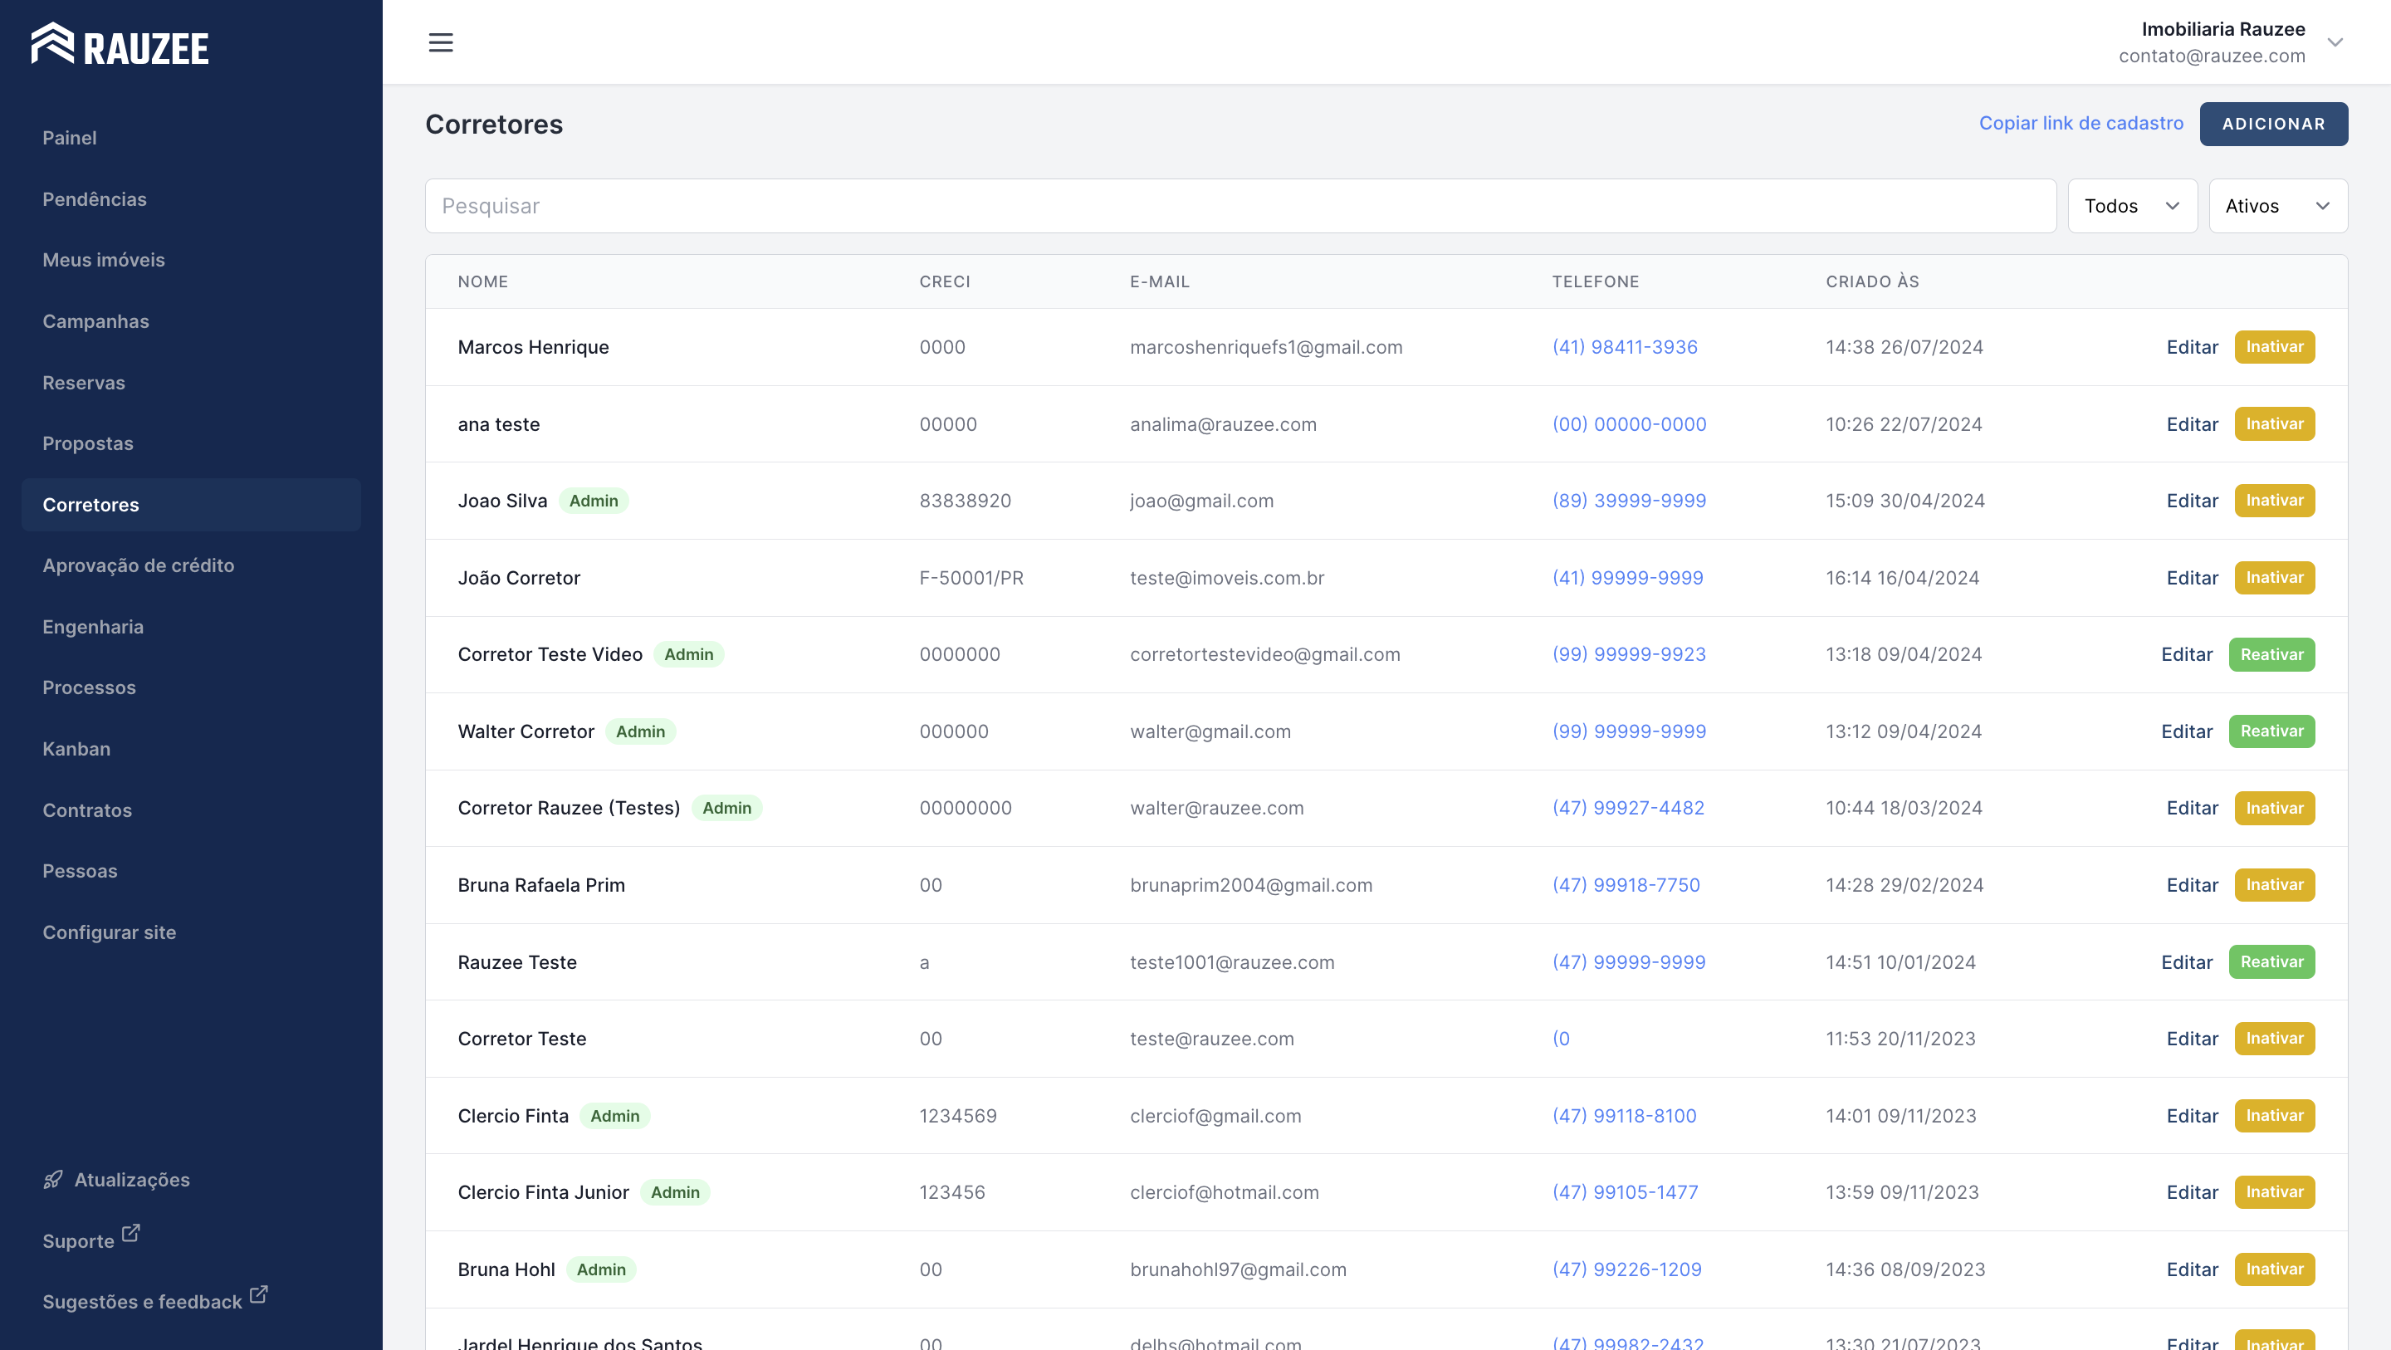Screen dimensions: 2391x1350
Task: Toggle inativar for Marcos Henrique
Action: coord(2275,346)
